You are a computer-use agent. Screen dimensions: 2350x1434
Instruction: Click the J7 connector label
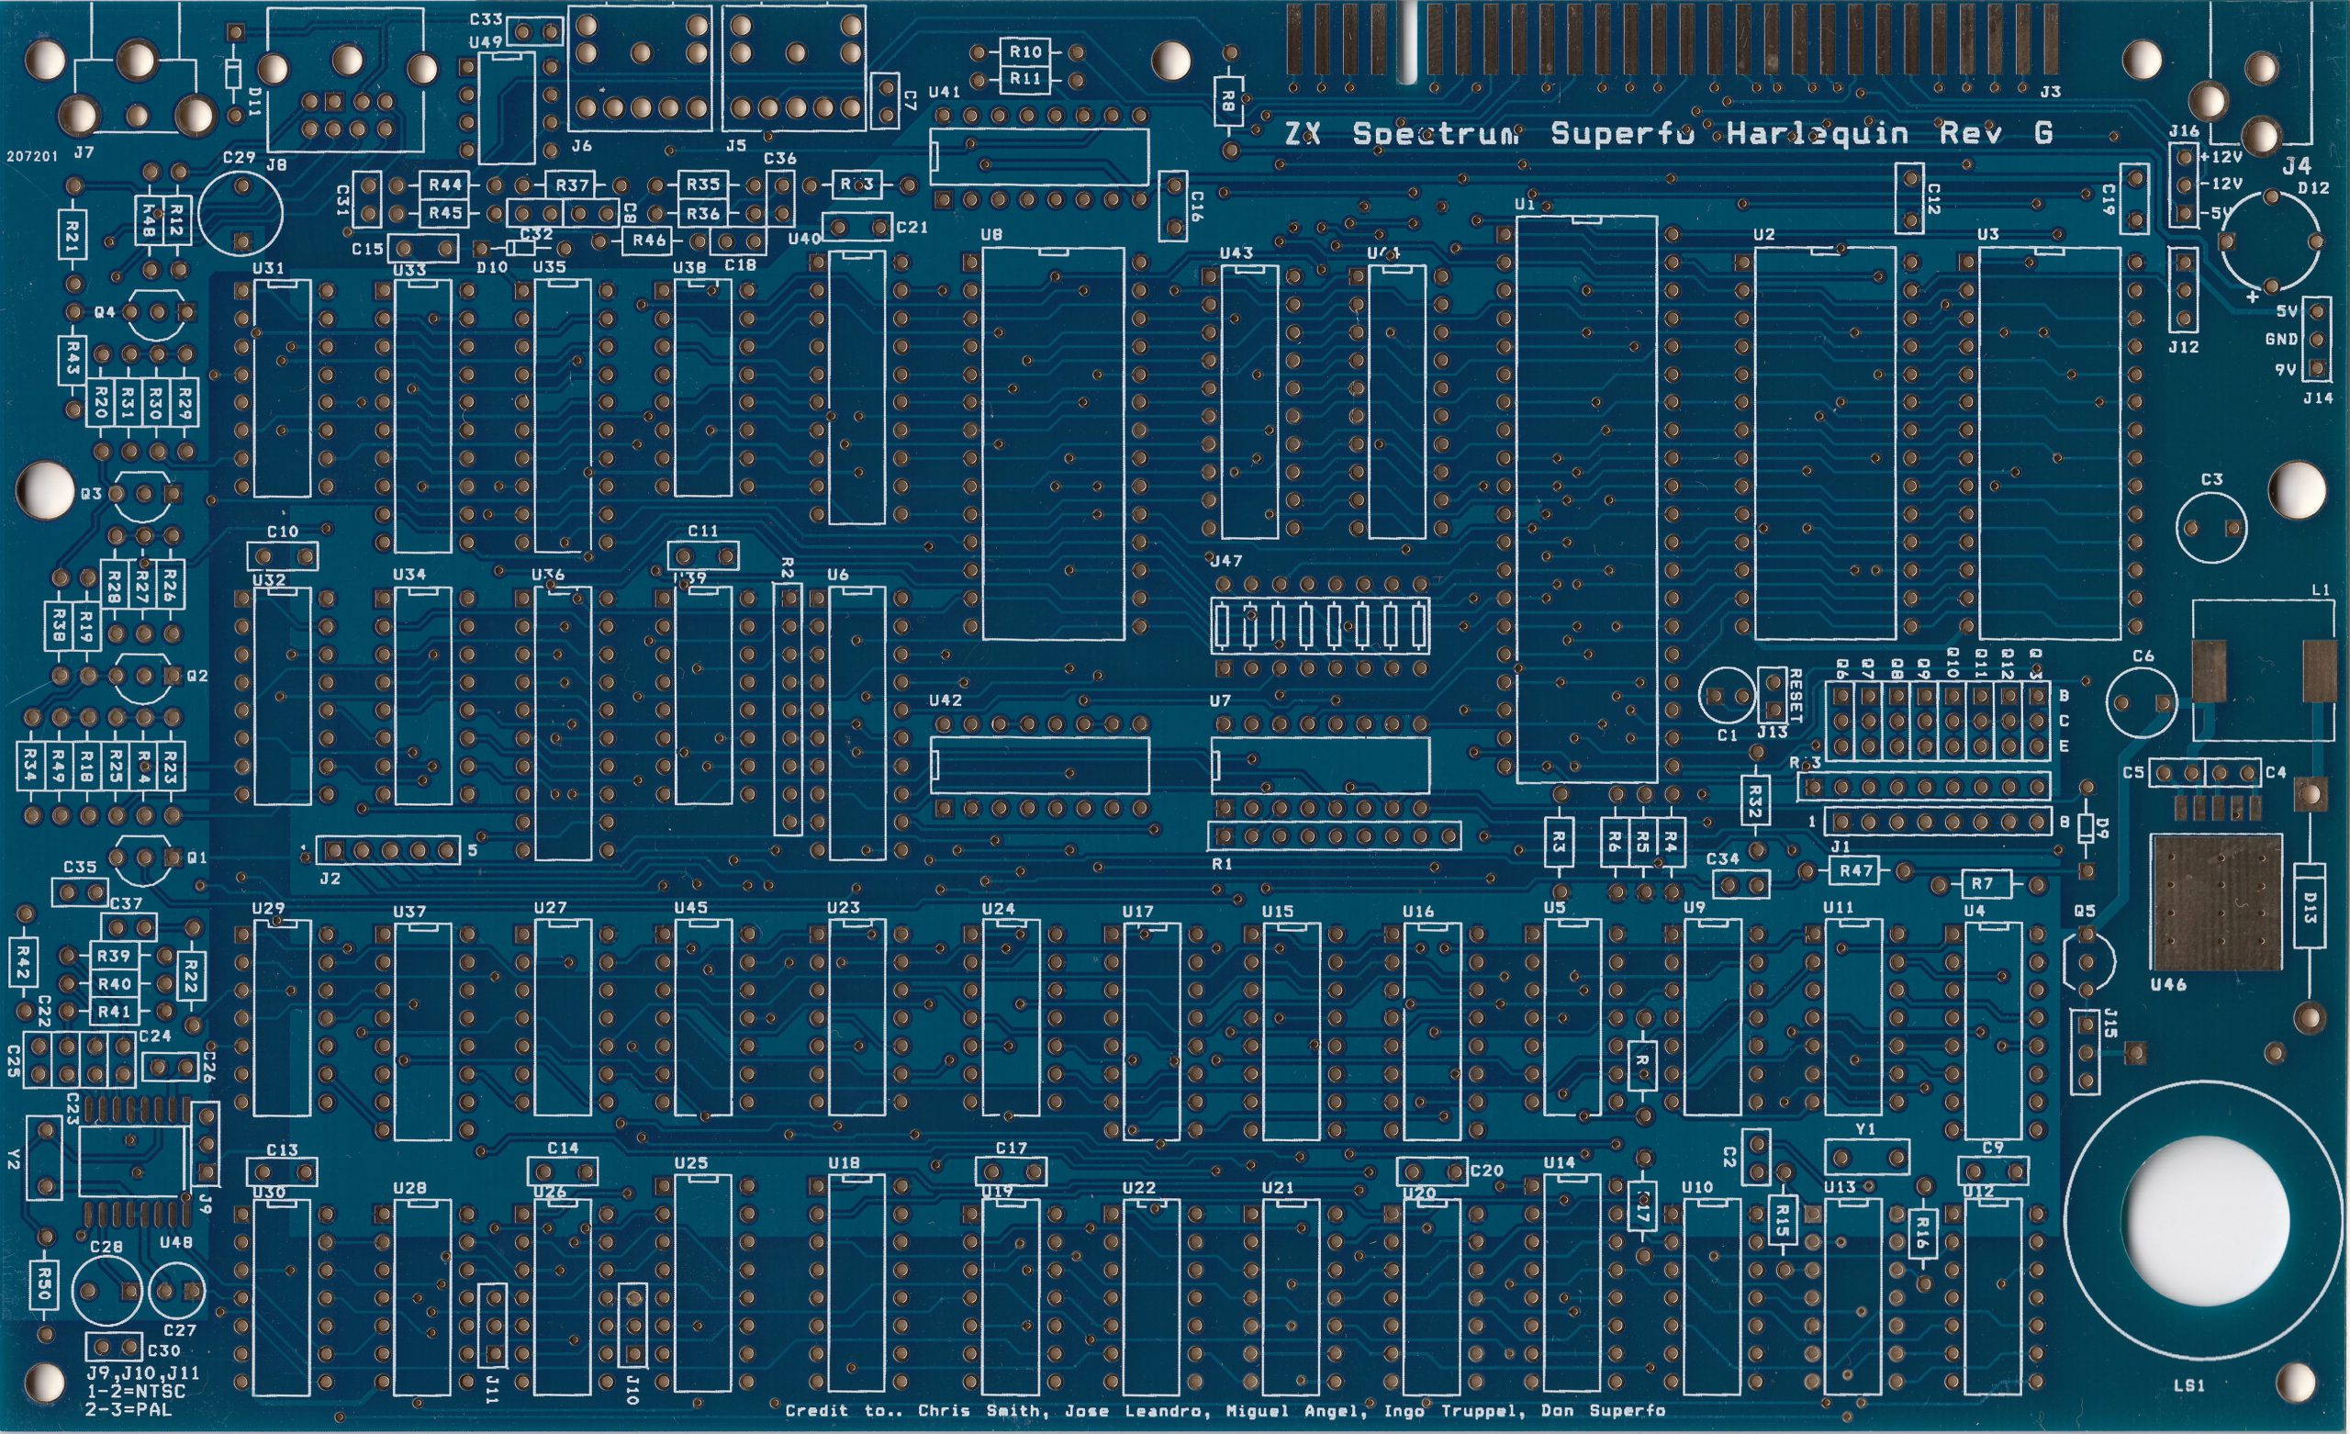click(84, 152)
